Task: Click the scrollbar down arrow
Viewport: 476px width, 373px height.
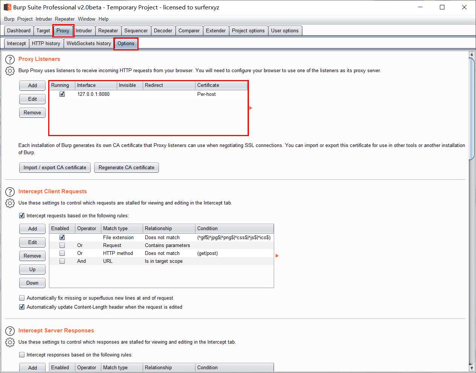Action: click(x=471, y=368)
